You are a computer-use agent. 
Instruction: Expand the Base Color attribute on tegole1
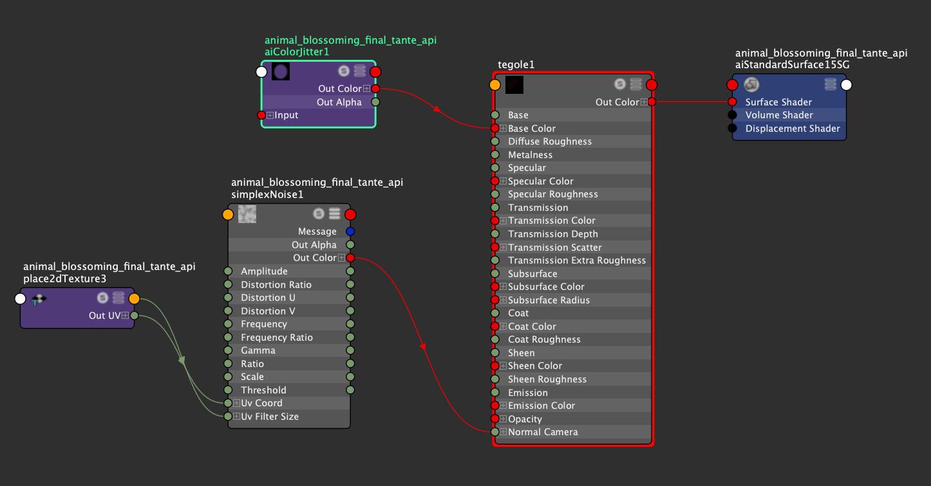point(503,129)
